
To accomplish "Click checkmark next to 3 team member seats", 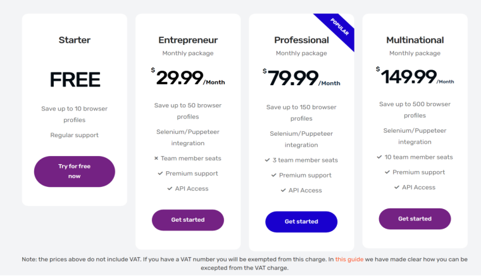I will (267, 160).
